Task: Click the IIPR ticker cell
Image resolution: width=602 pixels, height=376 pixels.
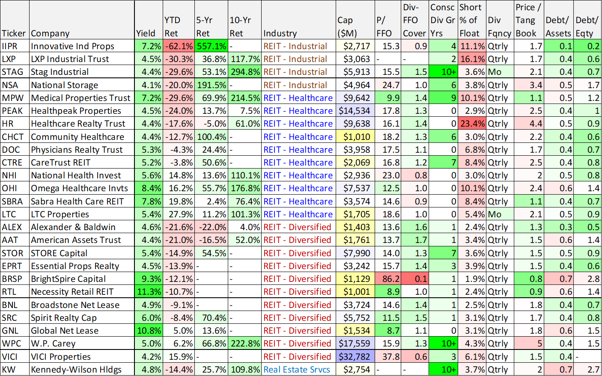Action: point(15,46)
